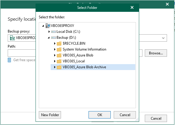This screenshot has height=125, width=175.
Task: Click the New Folder button
Action: 50,115
